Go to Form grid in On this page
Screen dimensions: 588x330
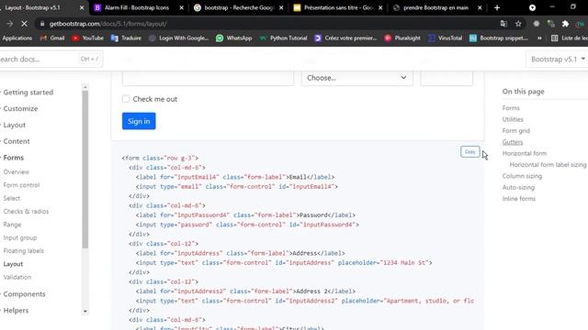tap(516, 130)
